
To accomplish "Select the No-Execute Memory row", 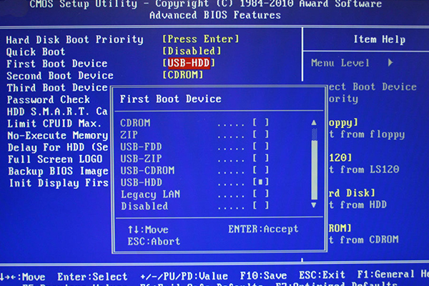I will click(57, 135).
